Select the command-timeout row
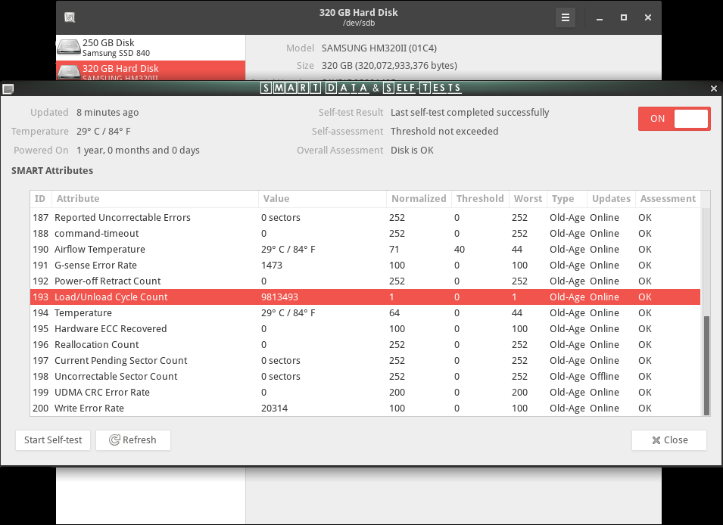 pos(365,233)
